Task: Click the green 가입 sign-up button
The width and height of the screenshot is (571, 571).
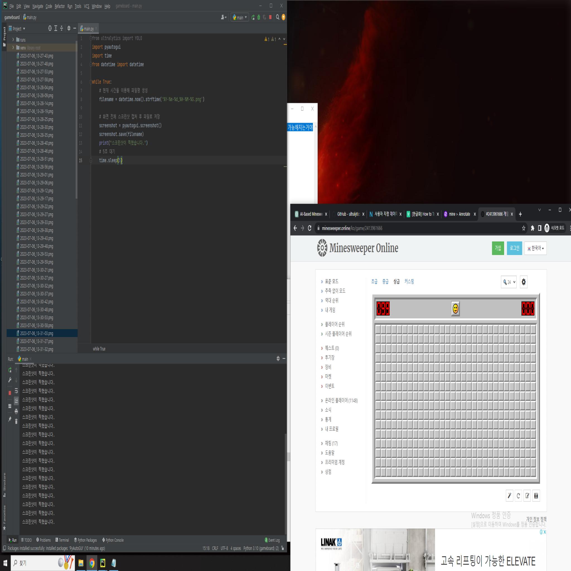Action: tap(498, 248)
